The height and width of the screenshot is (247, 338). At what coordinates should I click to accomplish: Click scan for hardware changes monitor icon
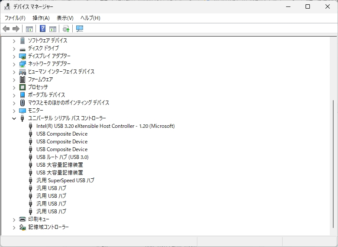[80, 29]
